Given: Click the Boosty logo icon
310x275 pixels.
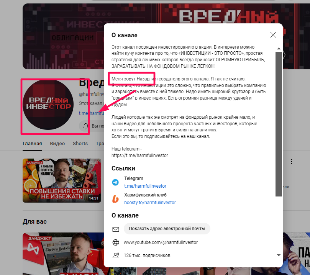Looking at the screenshot, I should click(115, 199).
